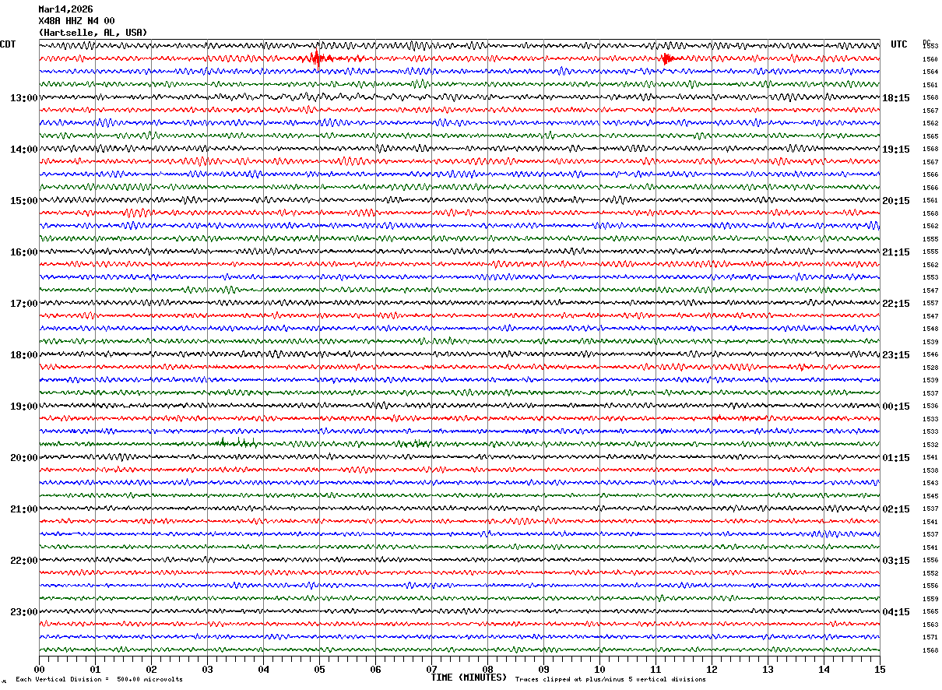The width and height of the screenshot is (942, 690).
Task: Click the 21:15 UTC time label
Action: pyautogui.click(x=896, y=252)
